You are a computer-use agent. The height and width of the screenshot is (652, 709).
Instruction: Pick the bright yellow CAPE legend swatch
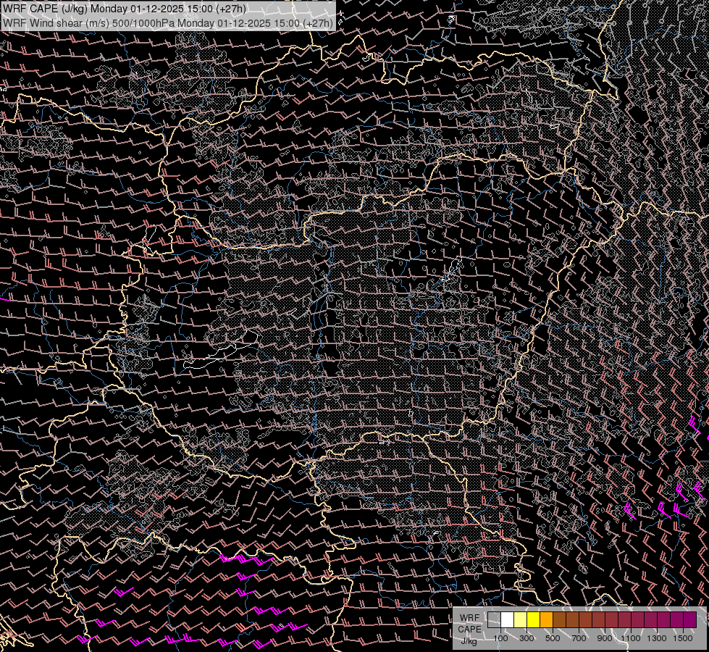[x=534, y=619]
